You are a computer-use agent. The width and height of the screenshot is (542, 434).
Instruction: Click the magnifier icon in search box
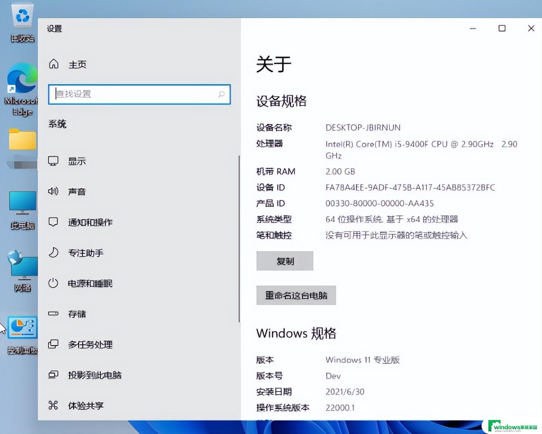tap(221, 94)
